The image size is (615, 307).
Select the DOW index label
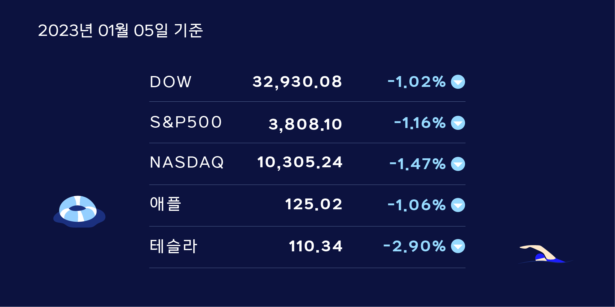pyautogui.click(x=171, y=82)
